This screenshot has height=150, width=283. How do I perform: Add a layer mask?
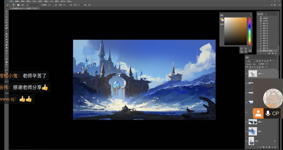pos(264,147)
